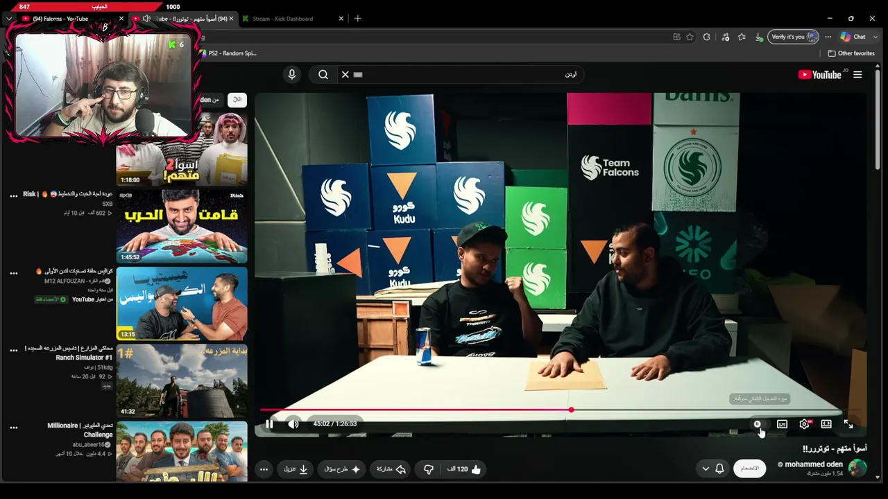Open the three-dot more actions under the video
The image size is (888, 499).
coord(264,469)
